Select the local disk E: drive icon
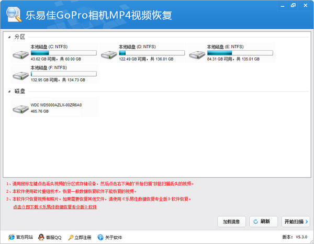The image size is (314, 244). [197, 55]
